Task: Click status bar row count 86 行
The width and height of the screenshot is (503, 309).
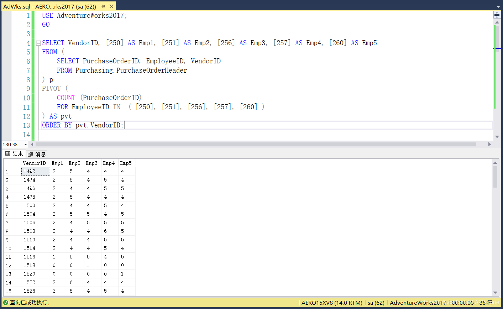Action: pos(486,303)
